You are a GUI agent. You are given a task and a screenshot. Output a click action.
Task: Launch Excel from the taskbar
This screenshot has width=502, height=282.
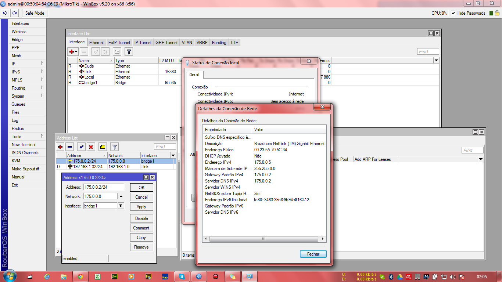(x=97, y=276)
